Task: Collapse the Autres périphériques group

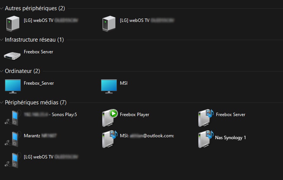Action: tap(2, 8)
